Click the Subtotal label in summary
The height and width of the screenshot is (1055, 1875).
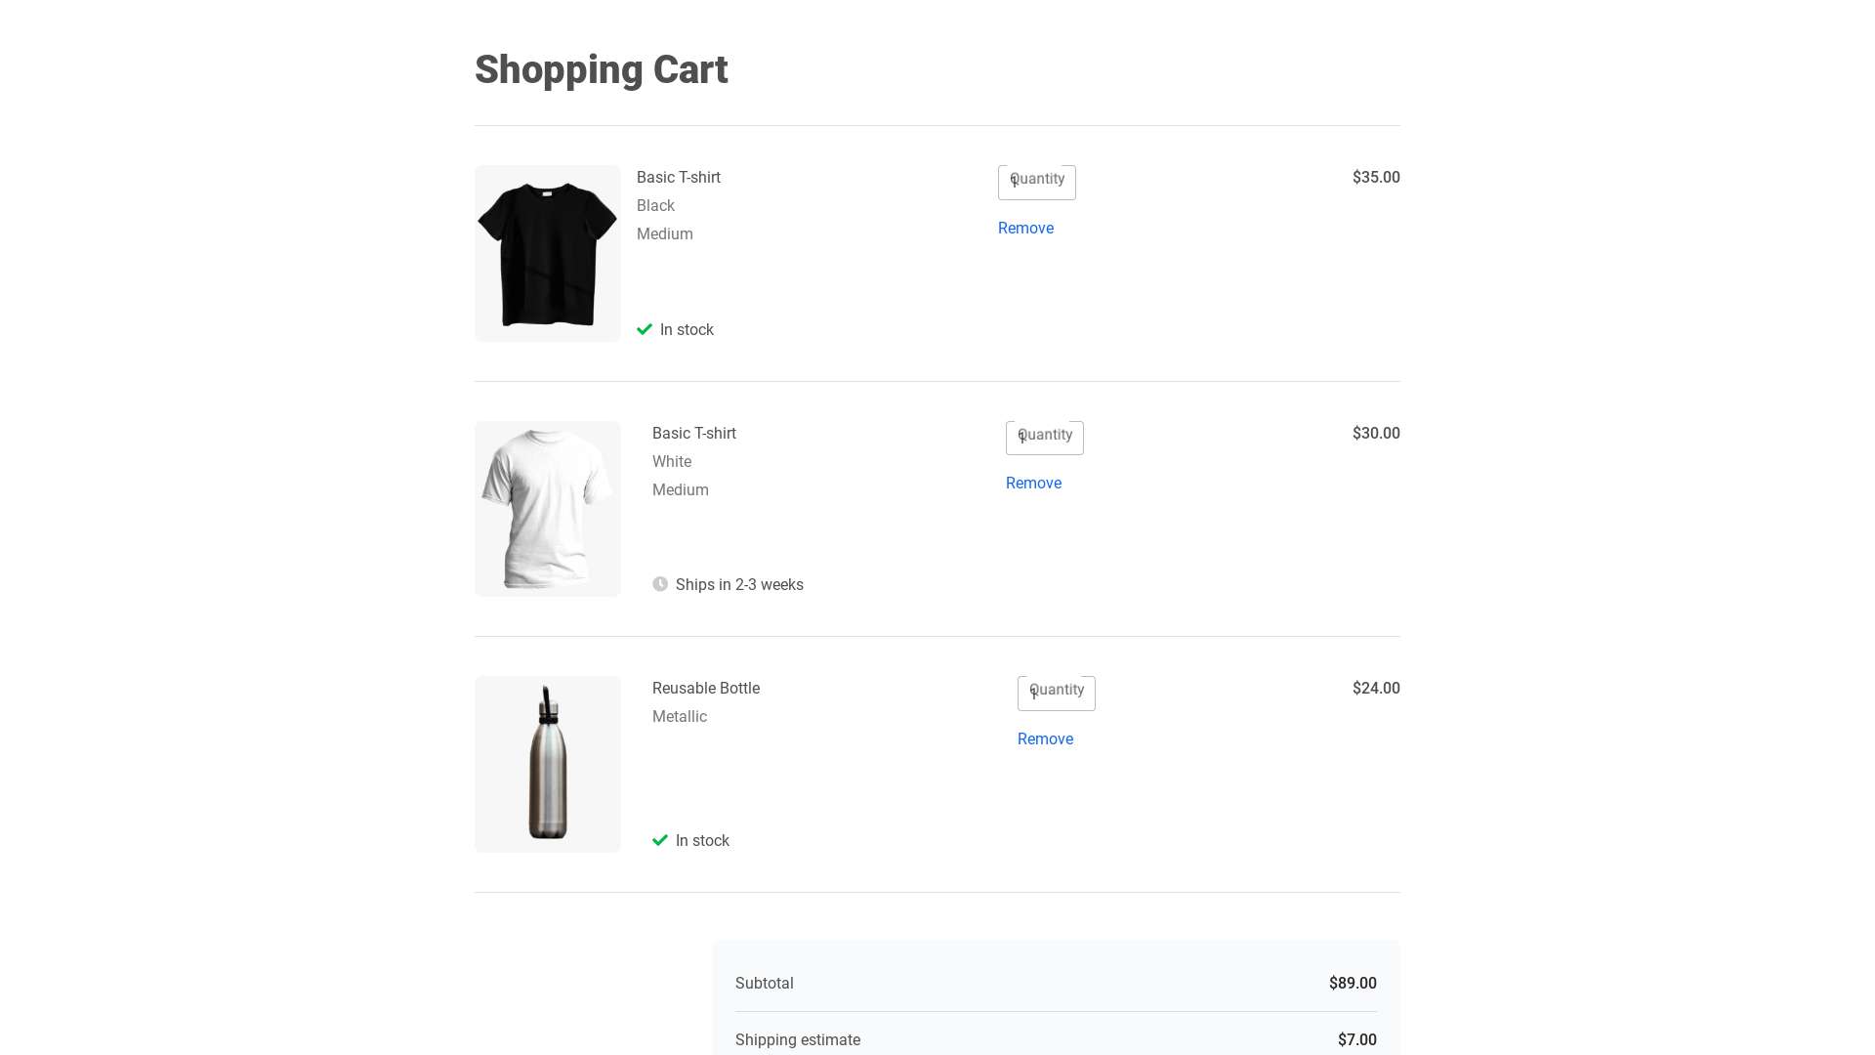coord(765,984)
